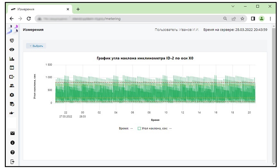Image resolution: width=278 pixels, height=168 pixels.
Task: Expand the 'Выбрать' dropdown
Action: pos(36,46)
